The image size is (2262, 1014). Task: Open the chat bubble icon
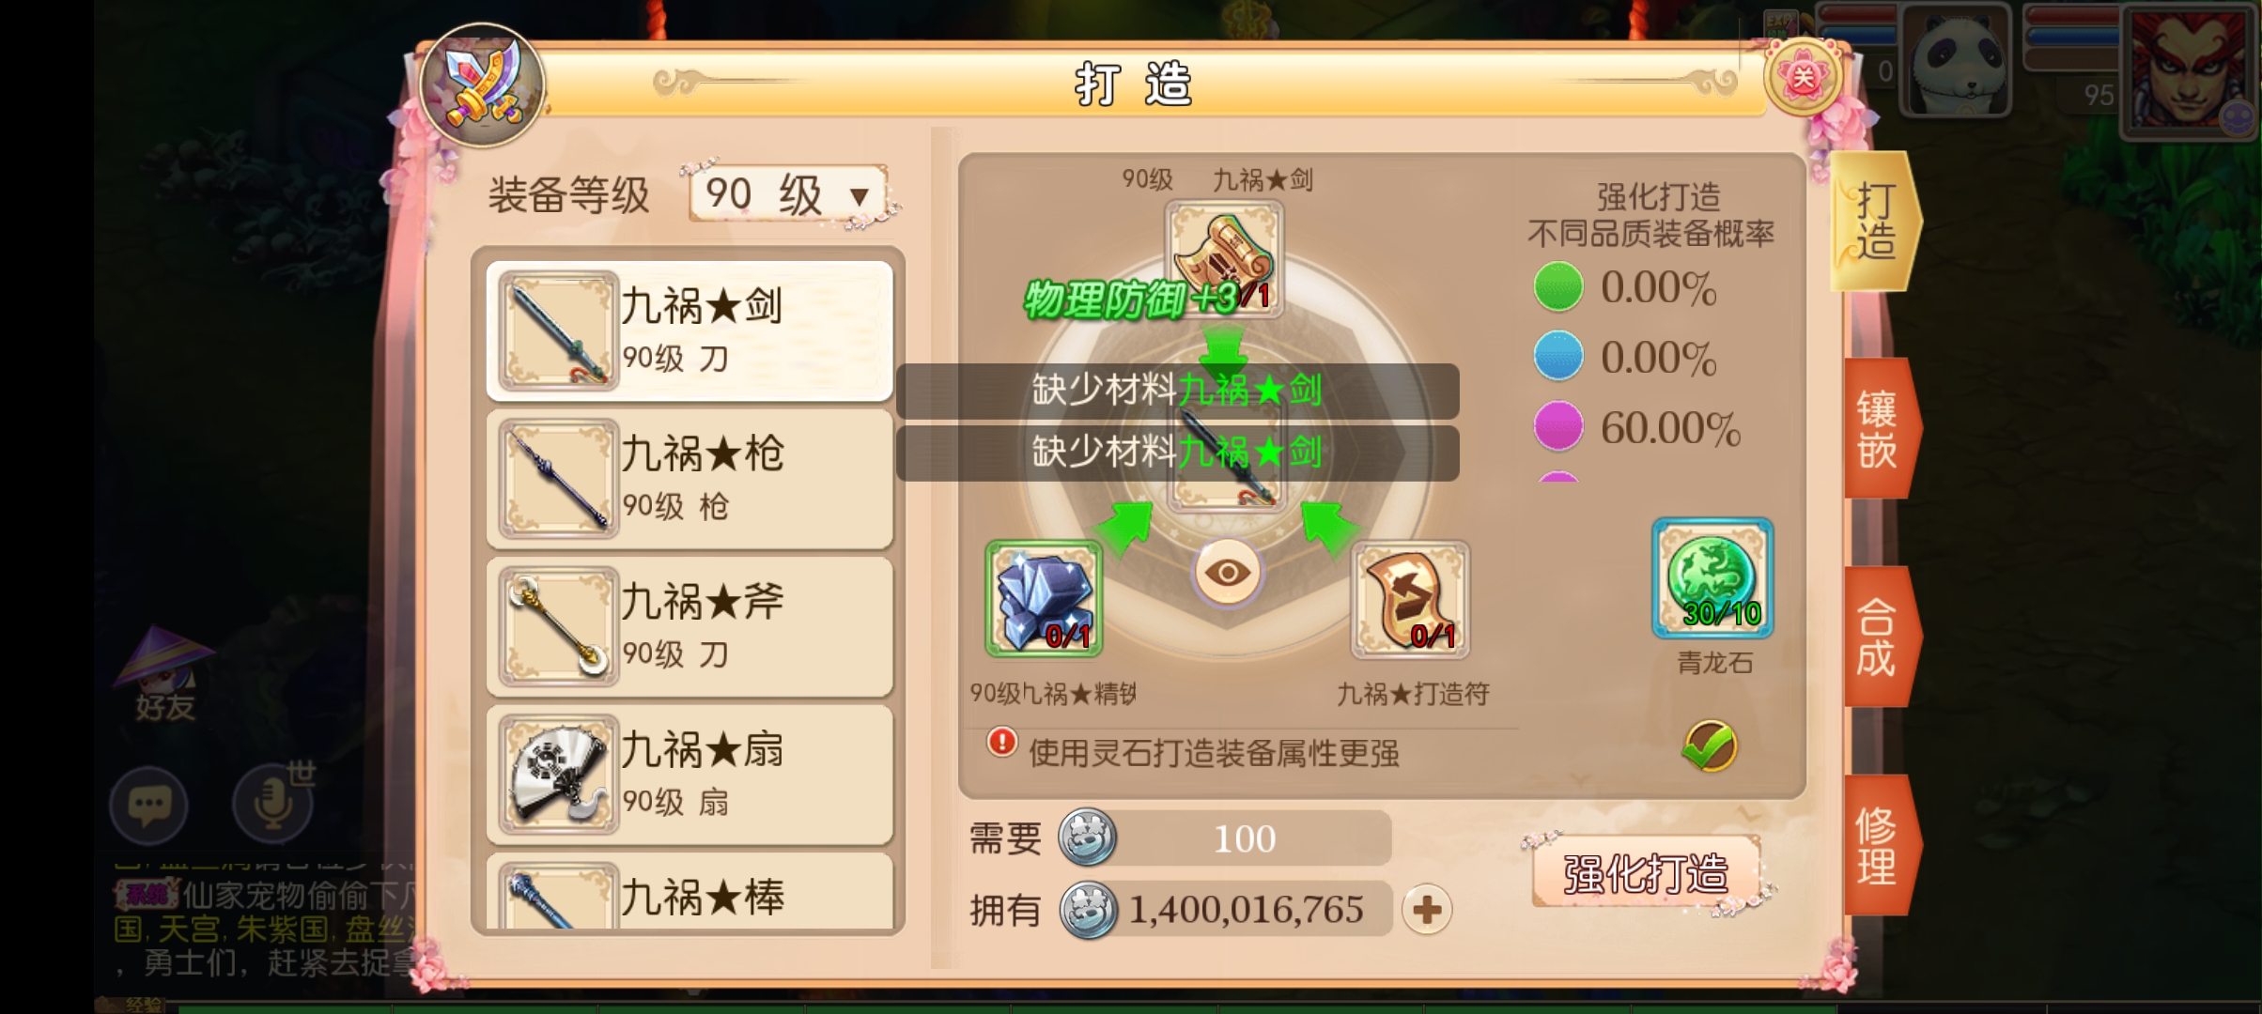(x=148, y=805)
